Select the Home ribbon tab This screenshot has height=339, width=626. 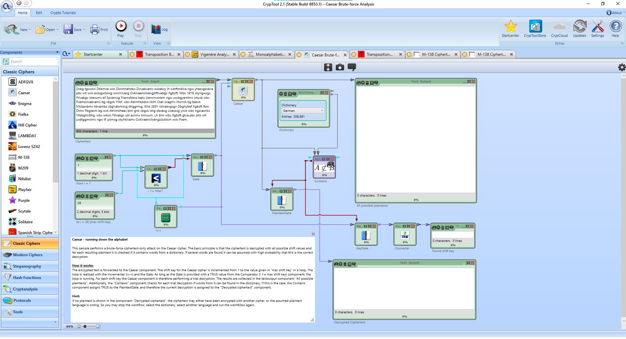(22, 13)
